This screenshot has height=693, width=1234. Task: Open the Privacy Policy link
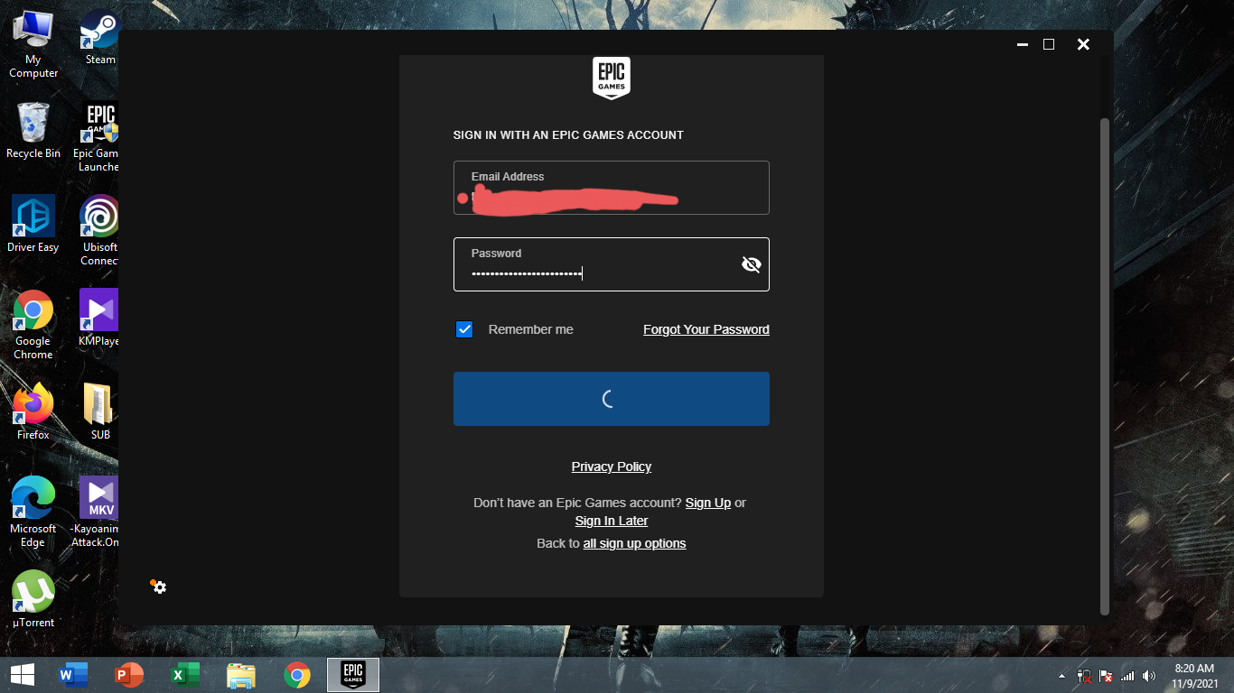pyautogui.click(x=612, y=467)
